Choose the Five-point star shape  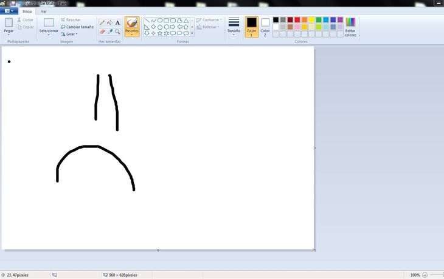pyautogui.click(x=160, y=33)
